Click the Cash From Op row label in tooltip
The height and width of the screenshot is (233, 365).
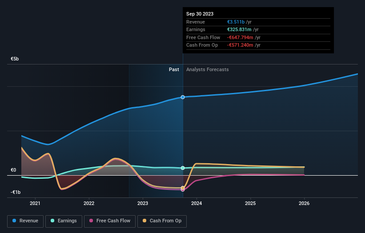tap(202, 45)
